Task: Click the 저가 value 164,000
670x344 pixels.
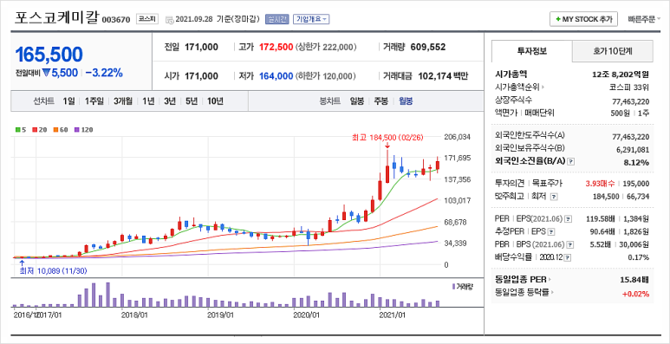Action: pos(276,76)
